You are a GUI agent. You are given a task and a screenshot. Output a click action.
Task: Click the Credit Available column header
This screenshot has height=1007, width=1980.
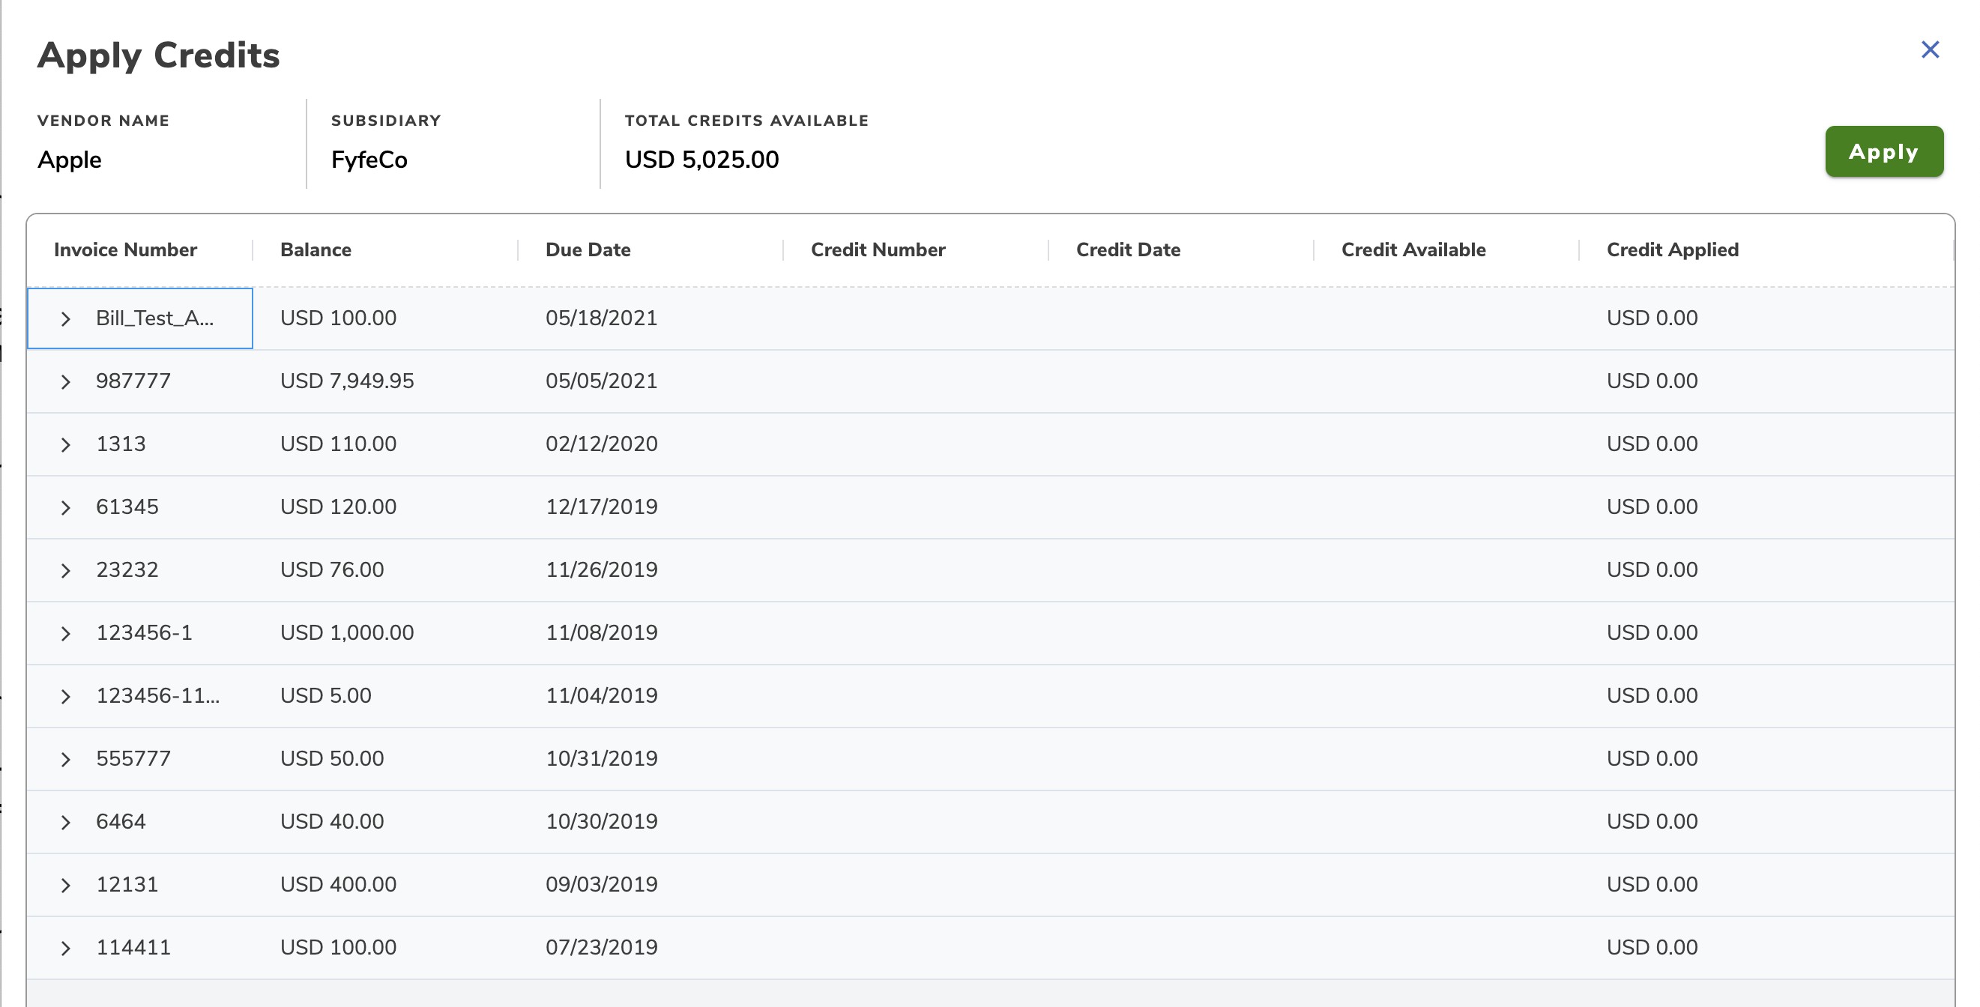[1413, 250]
